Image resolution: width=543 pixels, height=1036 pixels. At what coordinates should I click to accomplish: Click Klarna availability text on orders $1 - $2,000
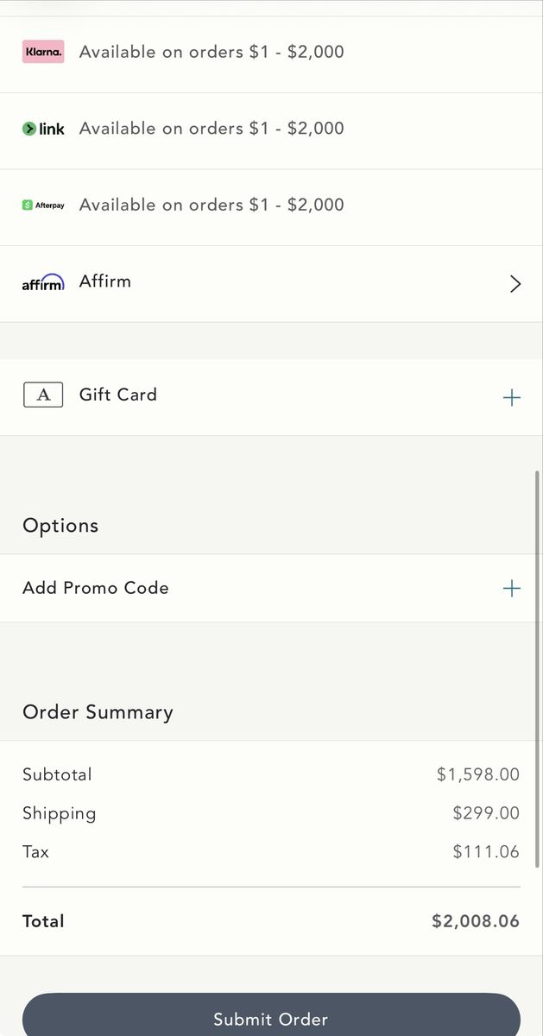(x=212, y=52)
